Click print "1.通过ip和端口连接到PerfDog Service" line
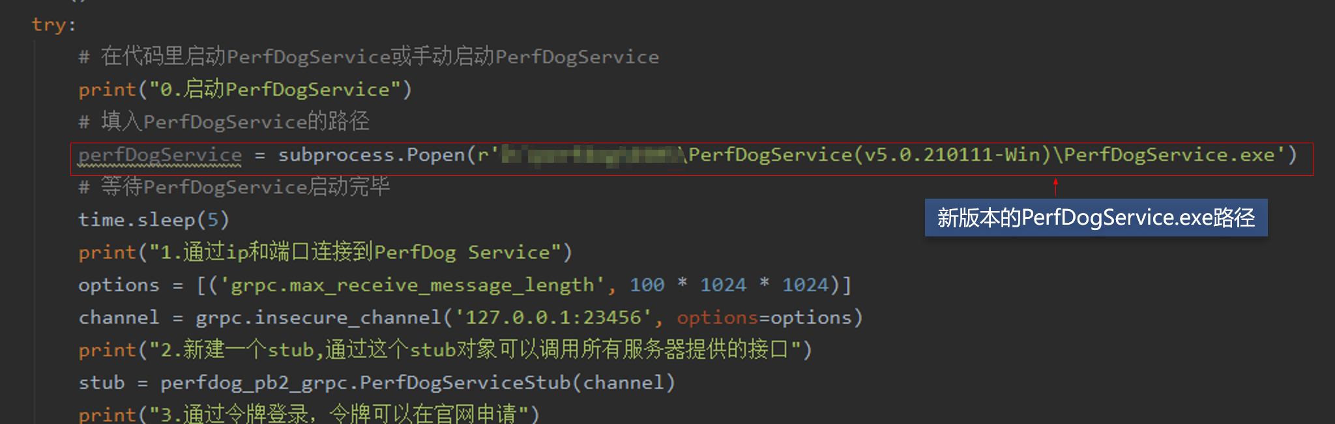 (x=325, y=252)
